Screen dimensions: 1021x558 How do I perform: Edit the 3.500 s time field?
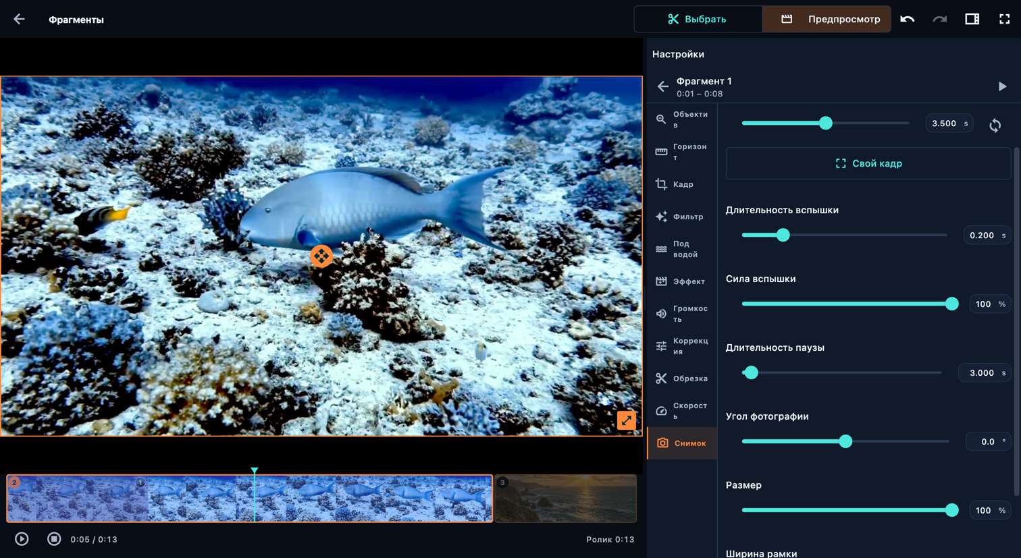click(x=949, y=123)
